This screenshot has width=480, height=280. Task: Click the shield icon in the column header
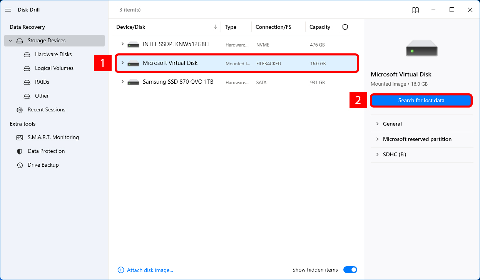click(345, 27)
